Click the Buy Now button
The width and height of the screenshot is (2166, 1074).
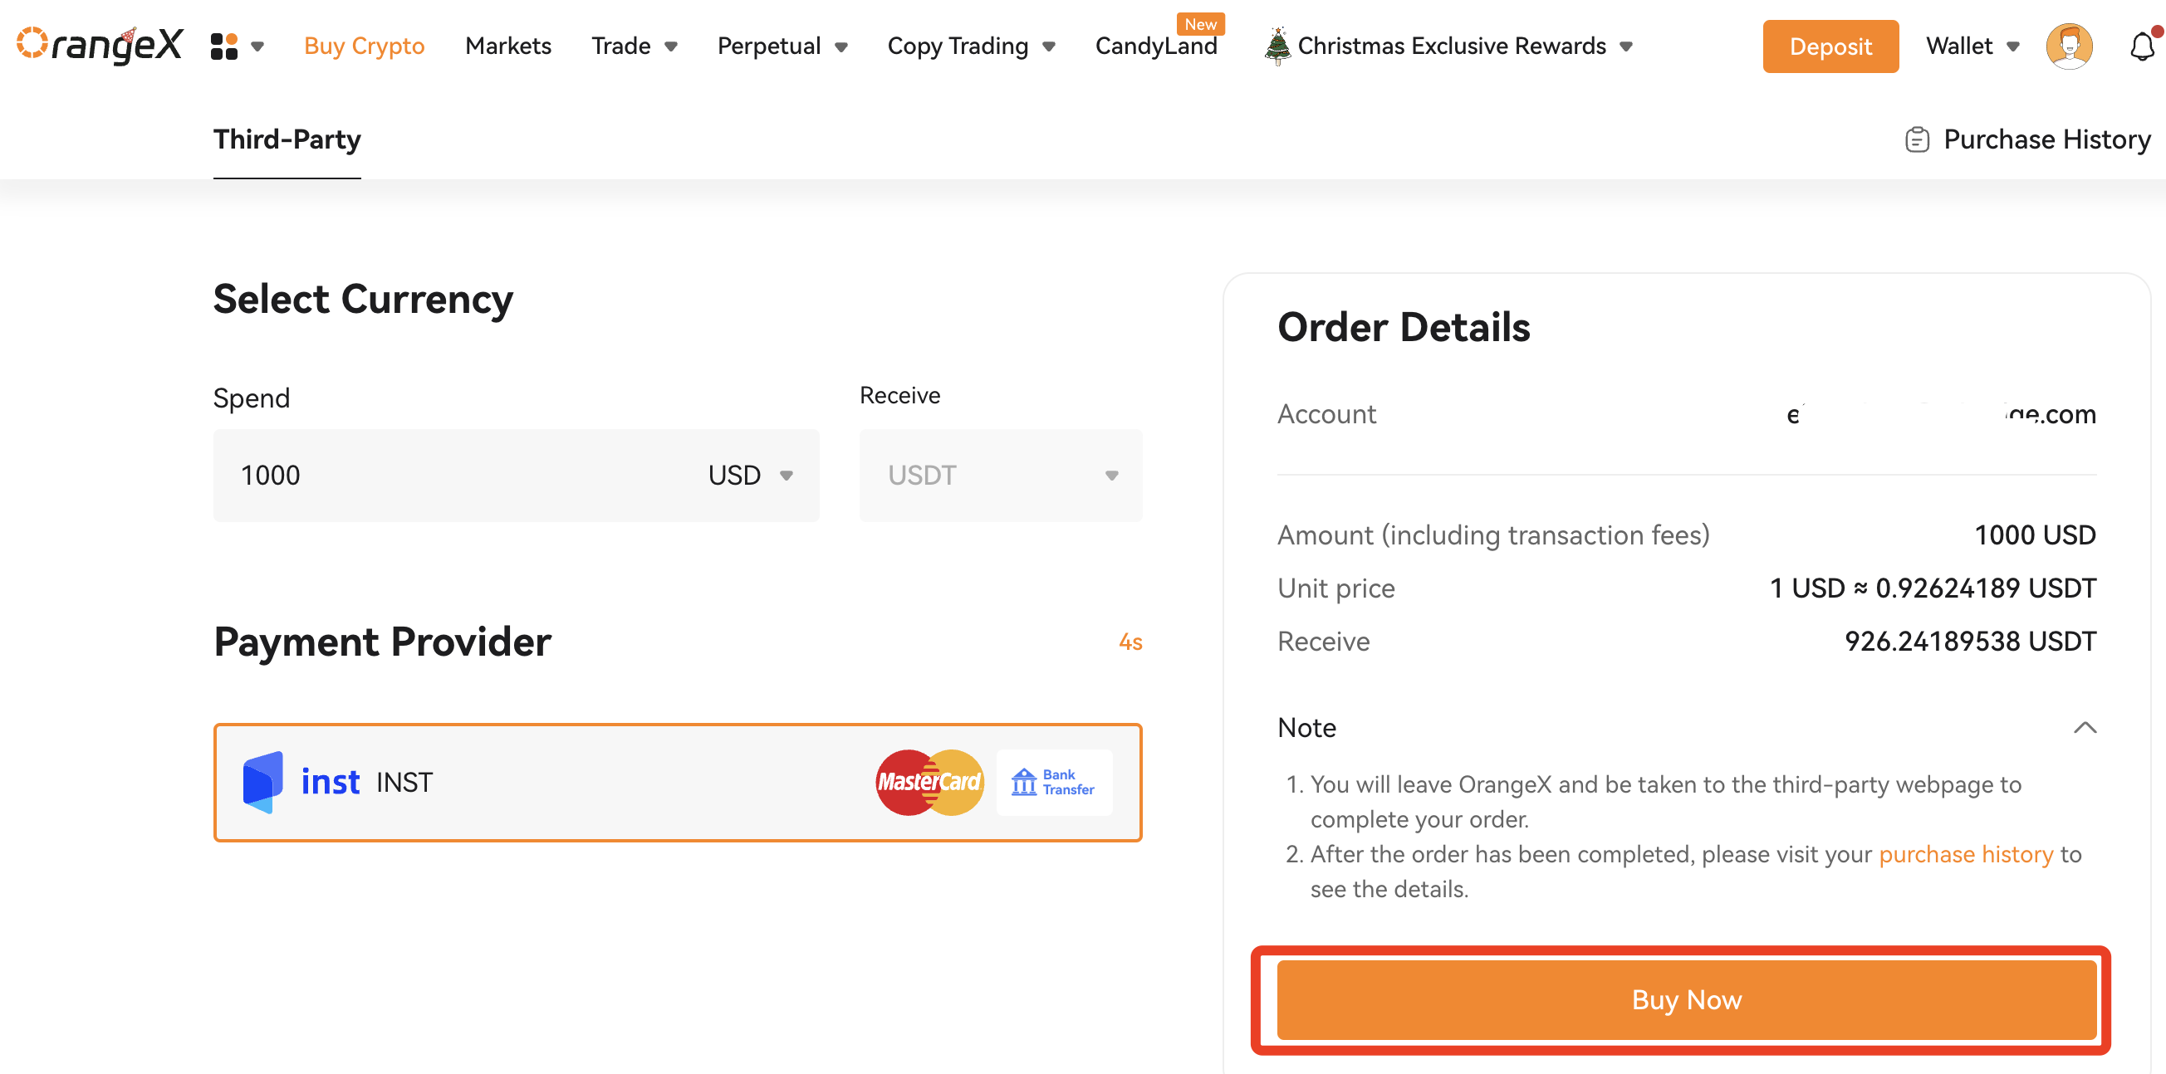point(1686,1000)
